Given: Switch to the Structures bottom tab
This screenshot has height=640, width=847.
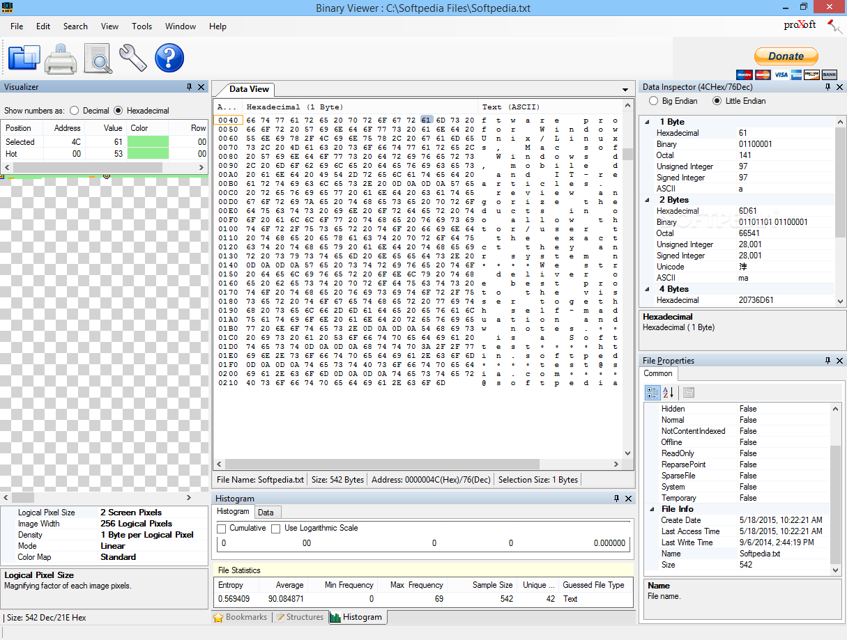Looking at the screenshot, I should click(300, 617).
